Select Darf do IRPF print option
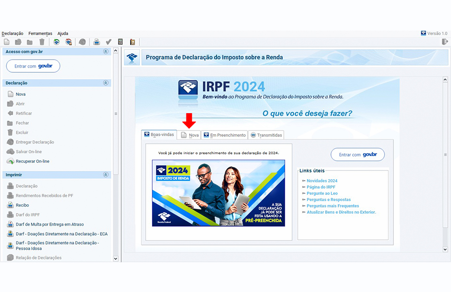The height and width of the screenshot is (292, 451). pos(28,215)
